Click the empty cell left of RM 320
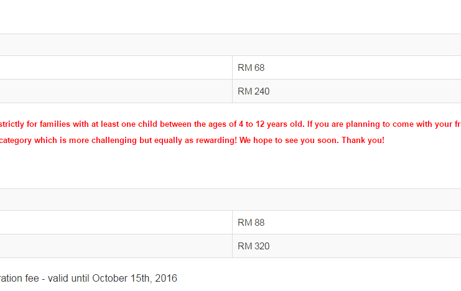The height and width of the screenshot is (291, 461). [116, 246]
